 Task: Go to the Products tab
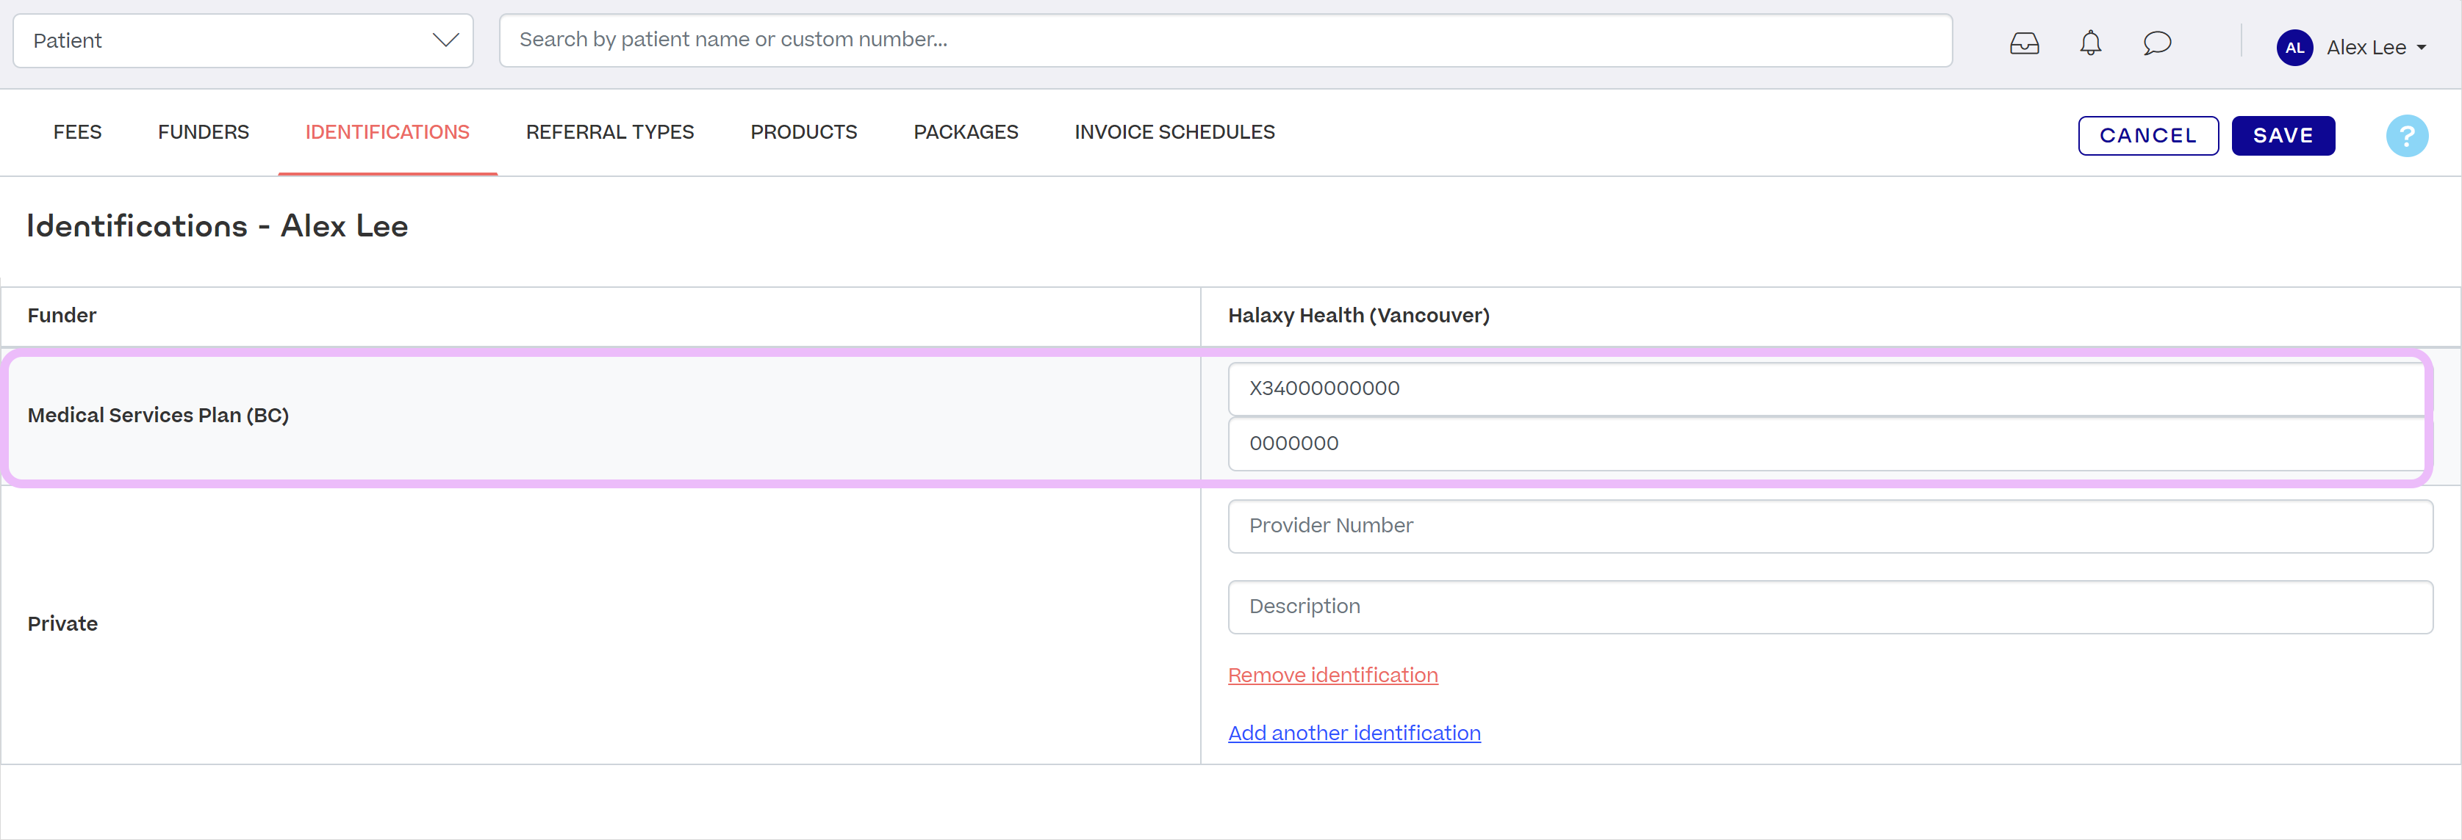(x=804, y=133)
